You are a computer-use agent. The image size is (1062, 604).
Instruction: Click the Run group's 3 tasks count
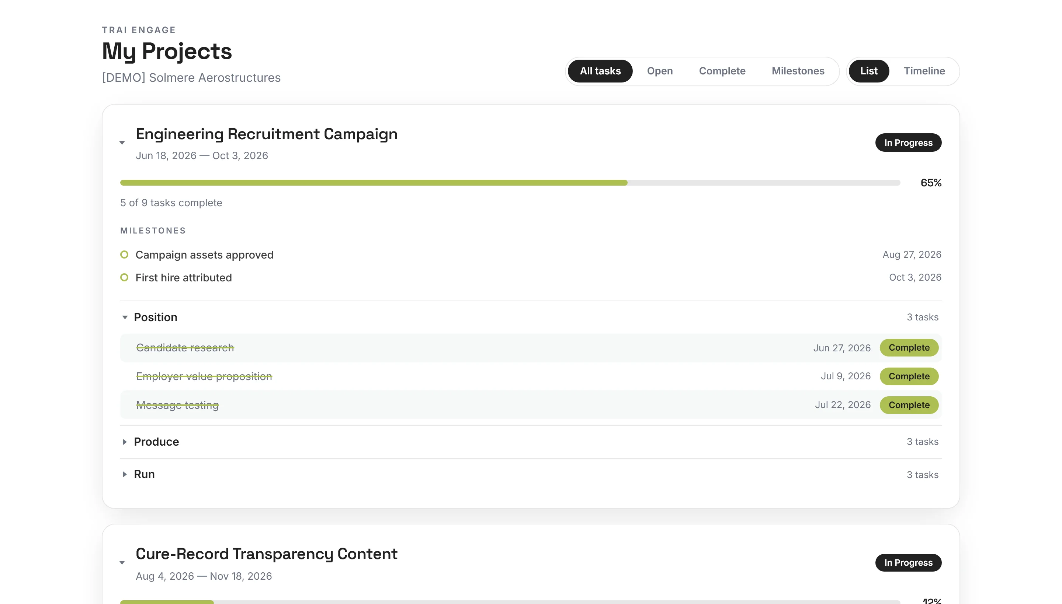point(922,475)
